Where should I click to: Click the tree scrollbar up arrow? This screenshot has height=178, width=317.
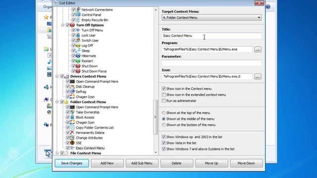pyautogui.click(x=156, y=10)
